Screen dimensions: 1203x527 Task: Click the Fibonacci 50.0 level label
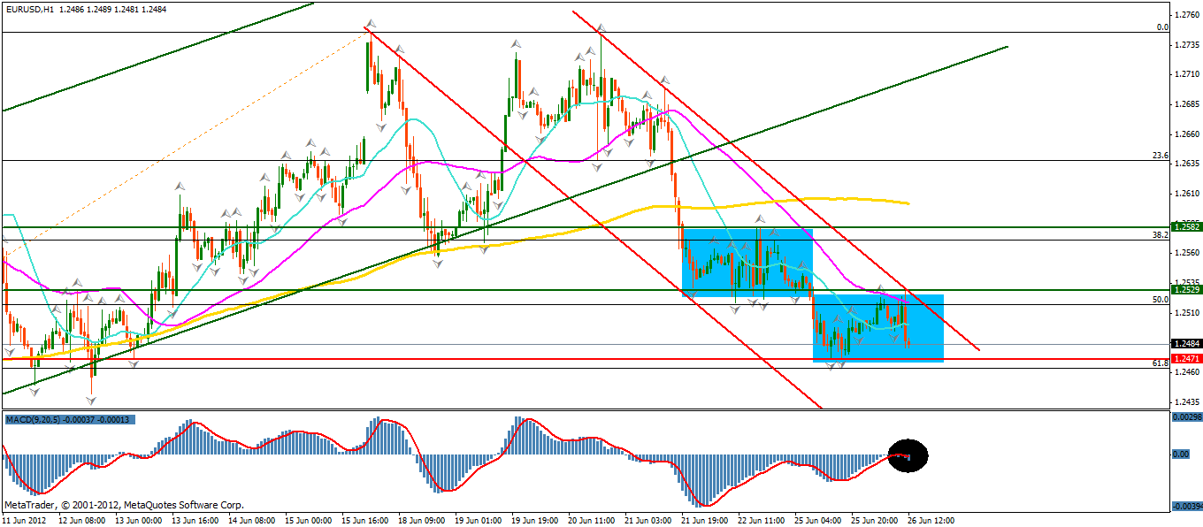pos(1161,300)
